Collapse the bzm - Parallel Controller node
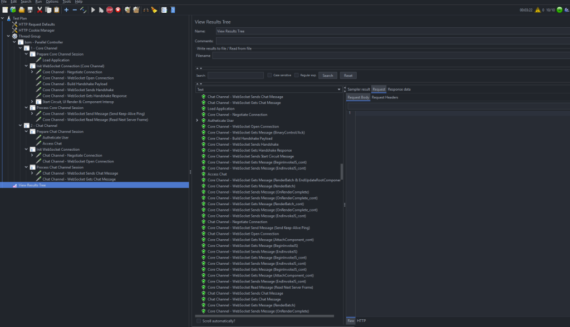This screenshot has height=327, width=570. click(x=14, y=42)
